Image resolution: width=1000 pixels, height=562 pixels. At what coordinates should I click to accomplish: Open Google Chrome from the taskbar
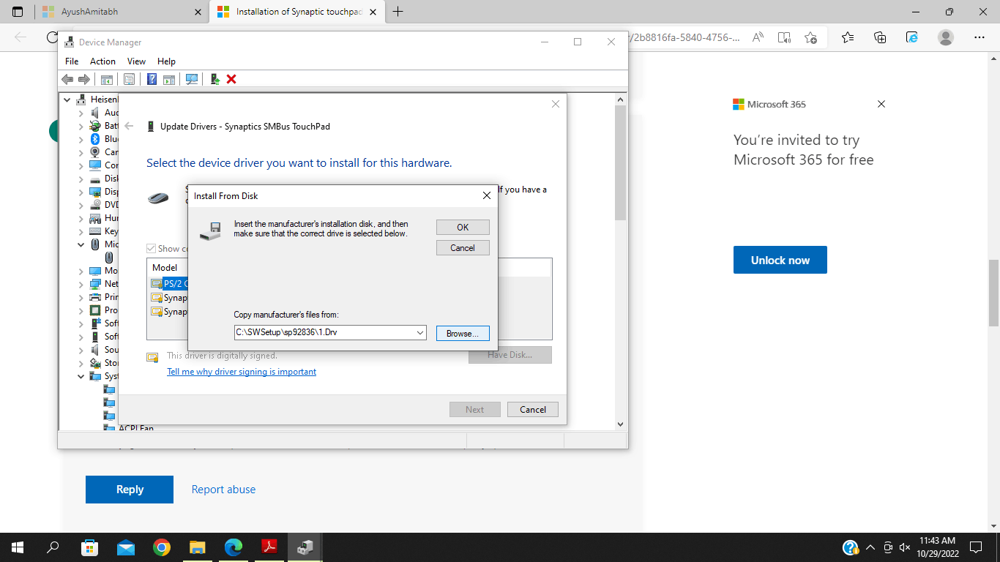[162, 547]
